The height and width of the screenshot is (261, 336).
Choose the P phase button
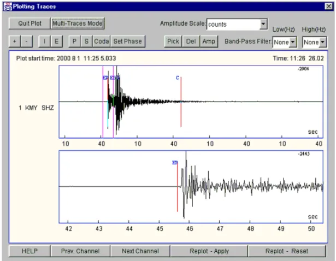74,41
